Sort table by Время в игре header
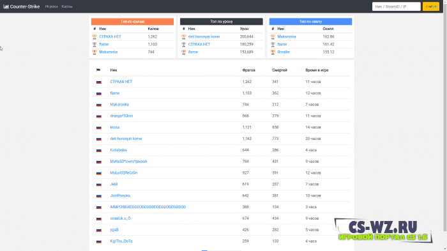This screenshot has height=251, width=447. pyautogui.click(x=317, y=70)
